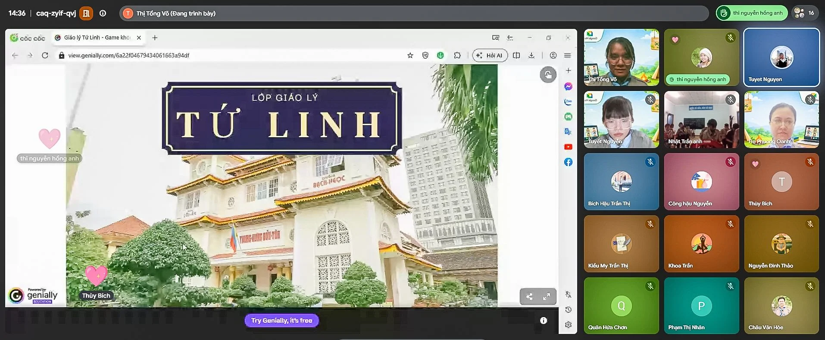Open a new browser tab
Screen dimensions: 825x340
[x=155, y=38]
